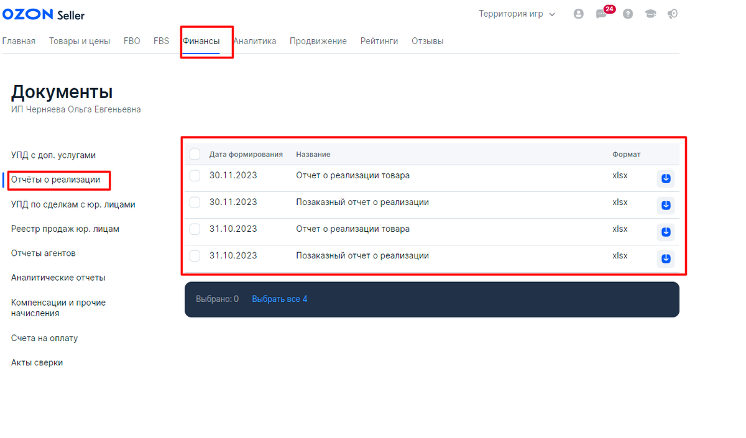Open the Продвижение tab

[318, 41]
